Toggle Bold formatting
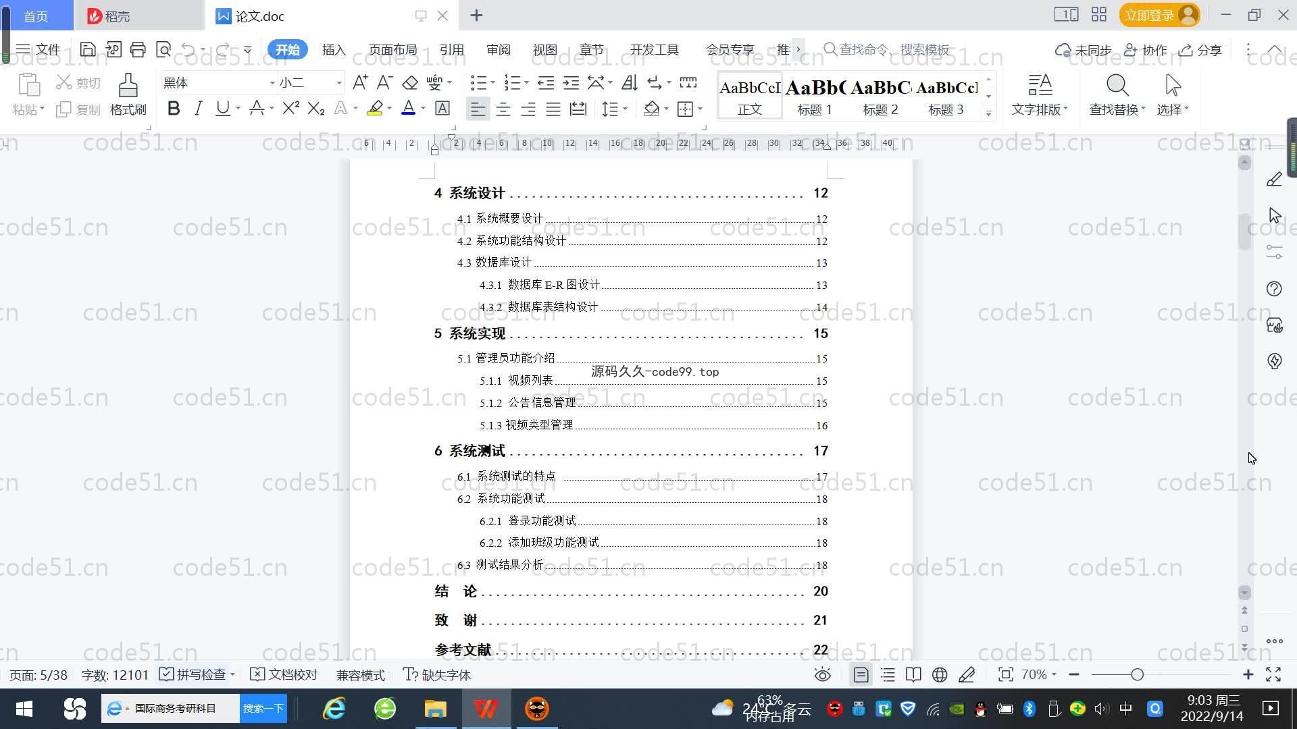This screenshot has height=729, width=1297. [174, 108]
